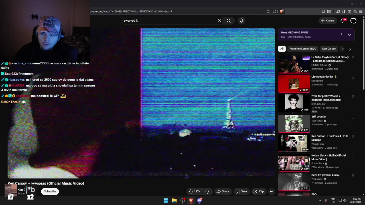The width and height of the screenshot is (365, 205).
Task: Click the video player area
Action: click(141, 103)
